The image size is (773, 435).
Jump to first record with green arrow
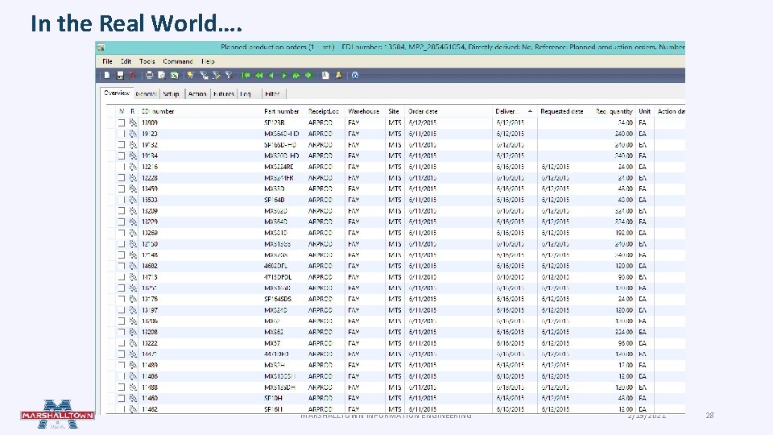pos(246,76)
